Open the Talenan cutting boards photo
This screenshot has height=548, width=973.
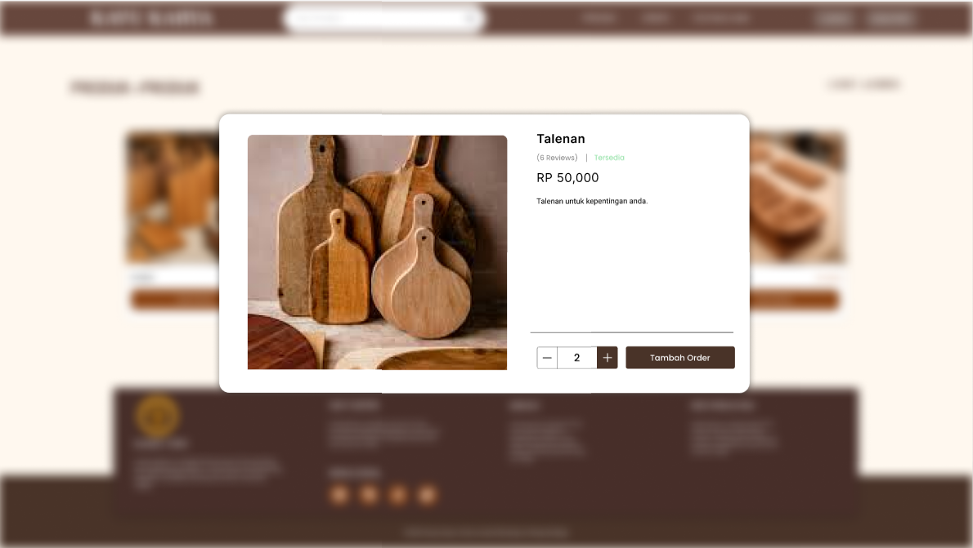(x=377, y=252)
